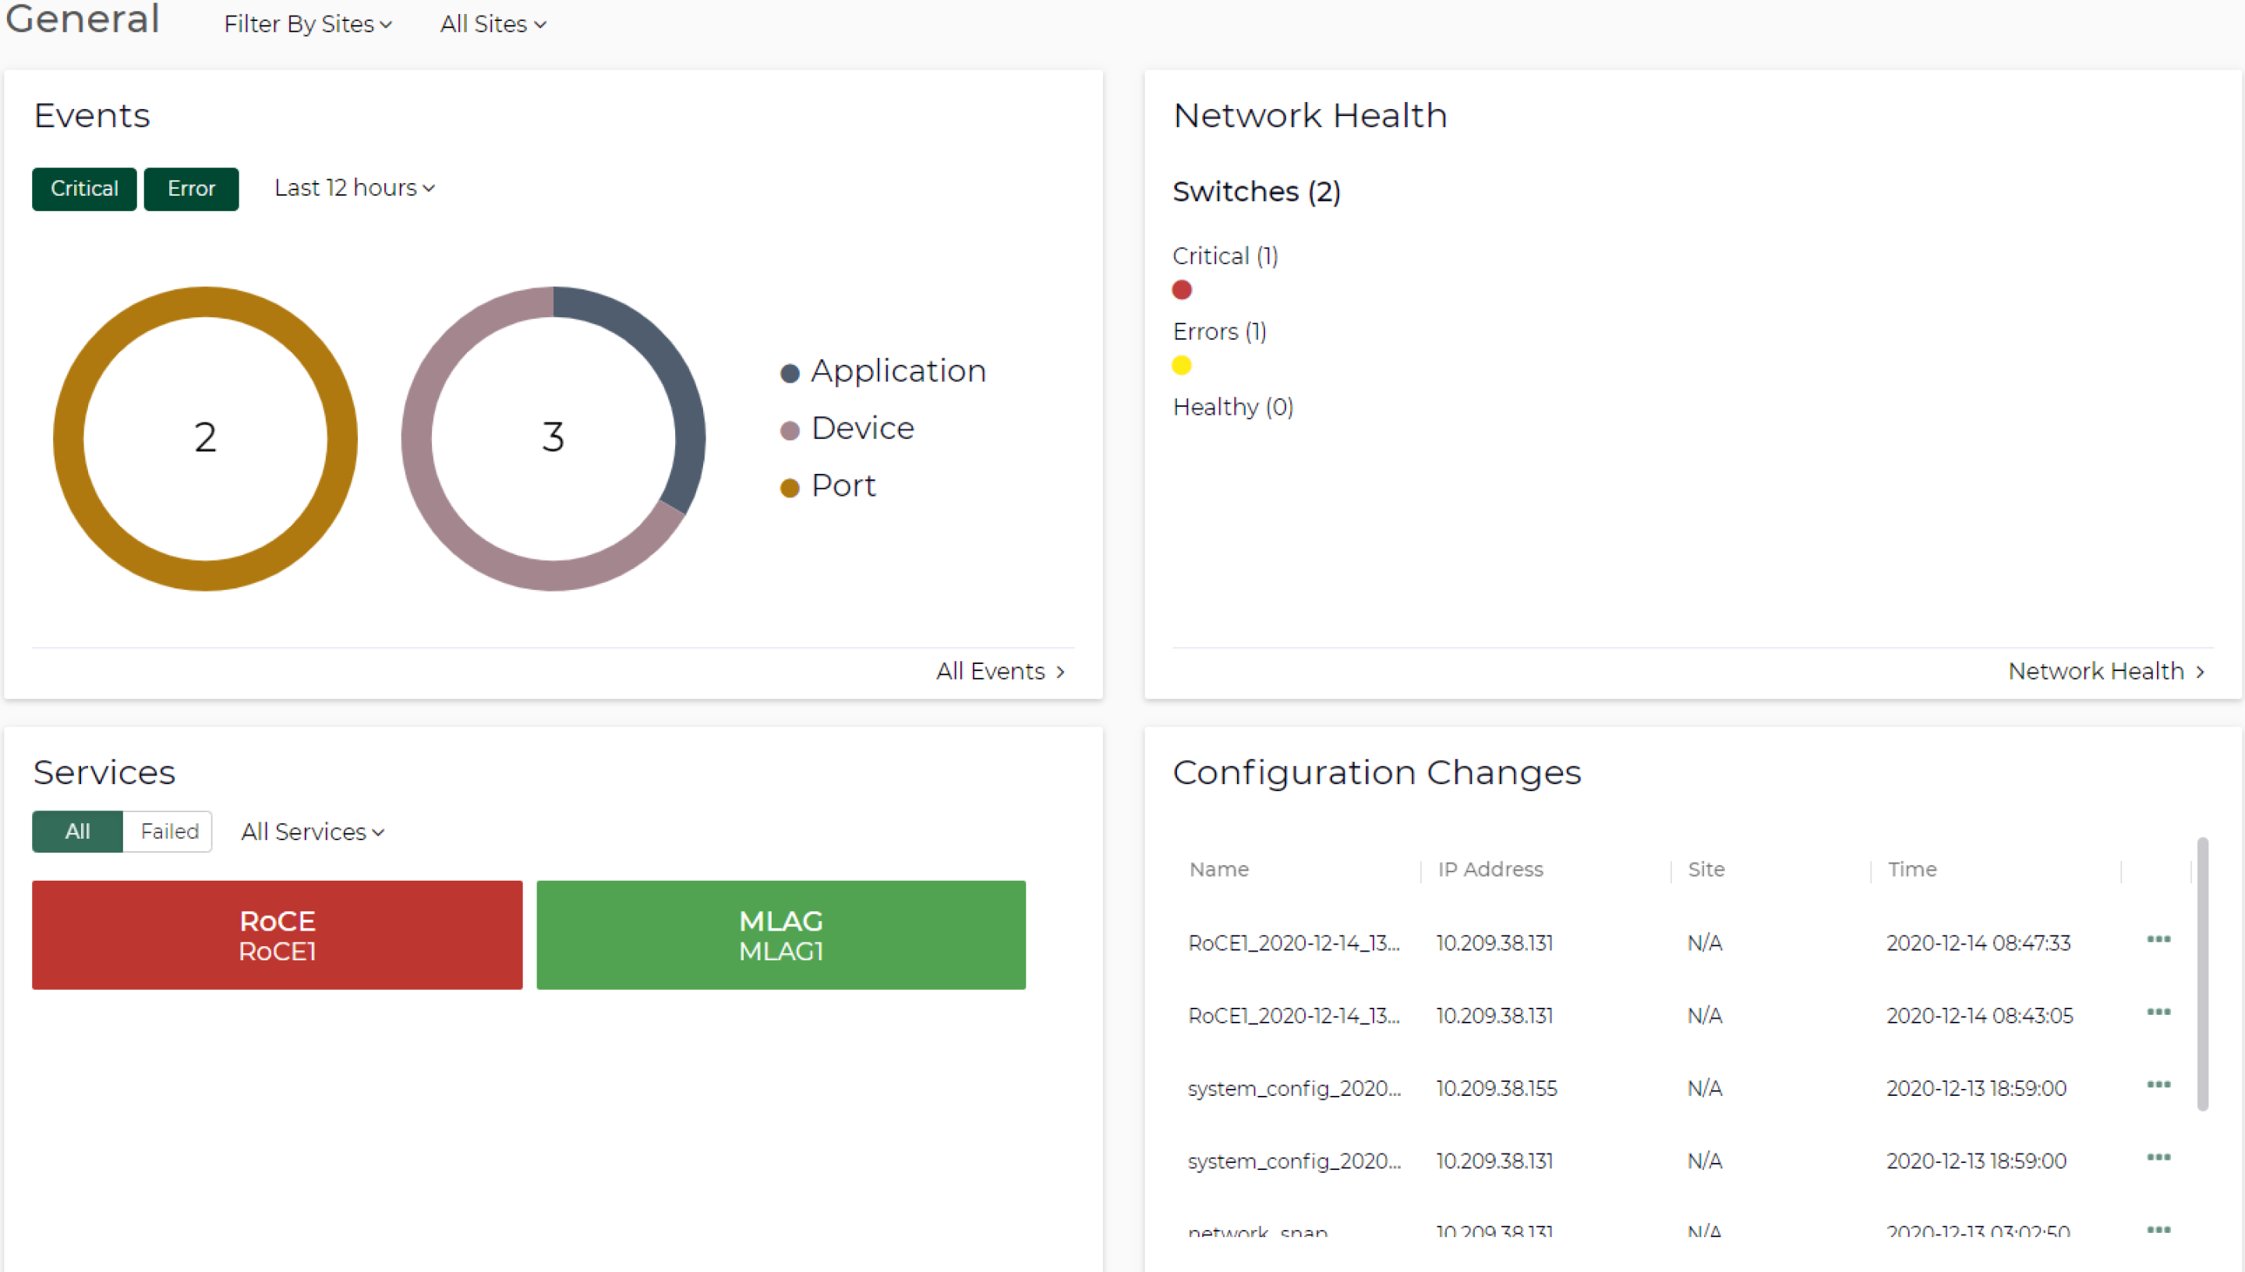Click the red Critical status dot under Switches
The image size is (2245, 1272).
pyautogui.click(x=1182, y=289)
